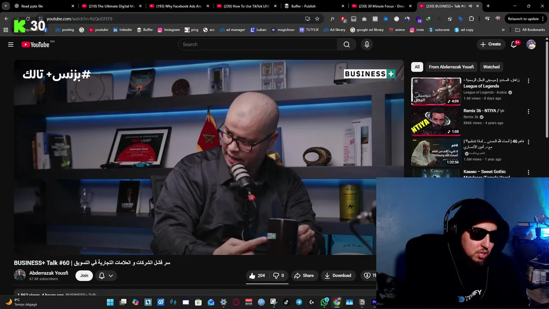The image size is (549, 309).
Task: Like the video with thumbs-up 204
Action: pyautogui.click(x=256, y=276)
